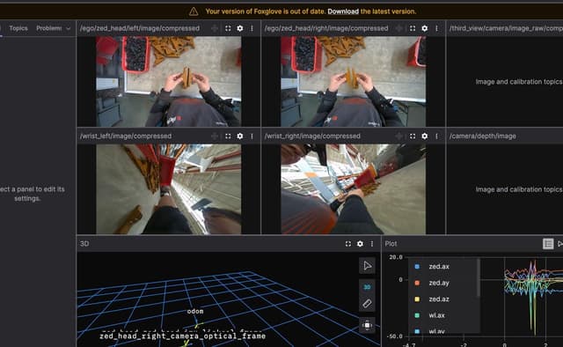
Task: Expand the sidebar tabs overflow chevron
Action: [69, 28]
